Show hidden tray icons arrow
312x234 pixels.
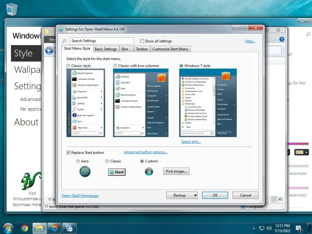point(254,228)
